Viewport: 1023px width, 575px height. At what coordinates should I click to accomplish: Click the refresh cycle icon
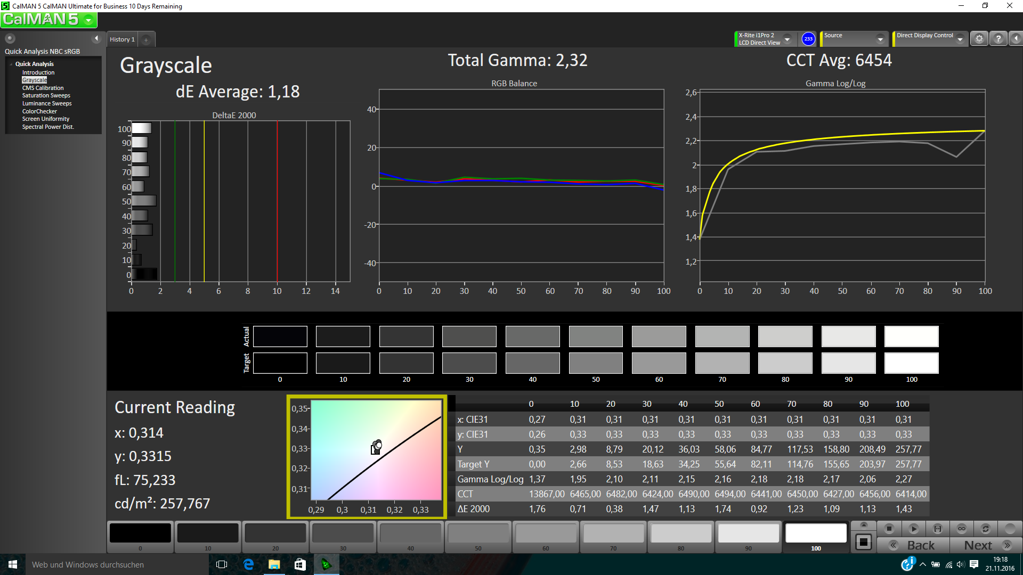coord(986,529)
